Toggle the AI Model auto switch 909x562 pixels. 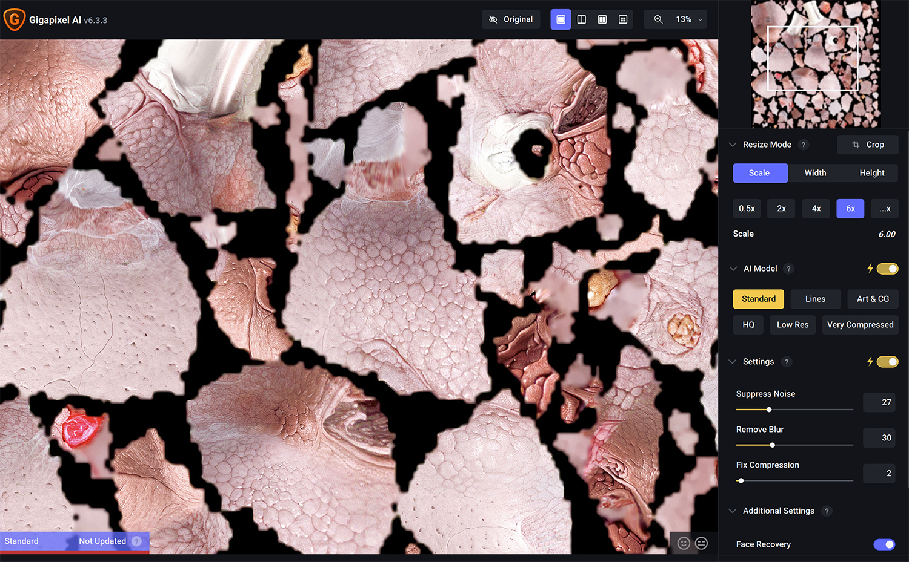[887, 269]
